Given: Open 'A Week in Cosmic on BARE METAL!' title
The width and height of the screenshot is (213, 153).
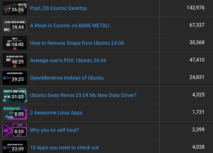Looking at the screenshot, I should click(70, 25).
